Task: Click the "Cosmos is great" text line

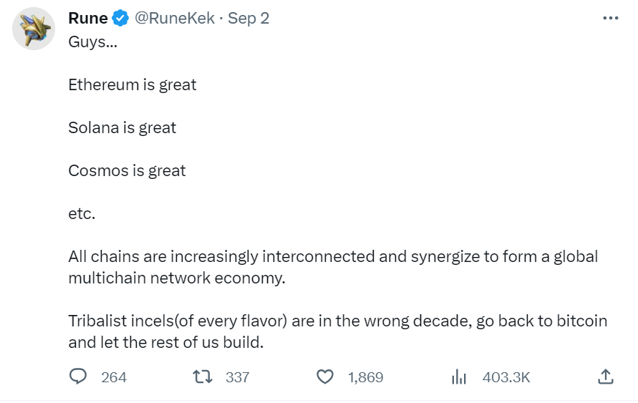Action: (127, 170)
